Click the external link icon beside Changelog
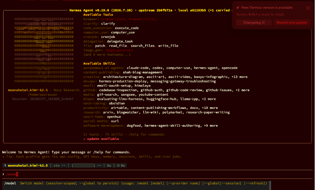The width and height of the screenshot is (315, 190). 263,23
